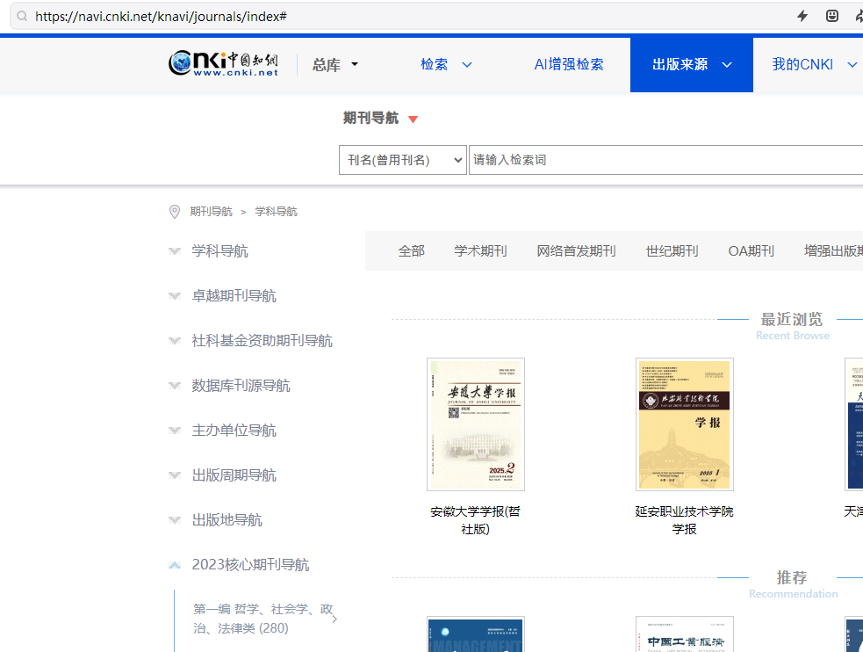Expand the 期刊导航 red triangle dropdown

pyautogui.click(x=413, y=119)
